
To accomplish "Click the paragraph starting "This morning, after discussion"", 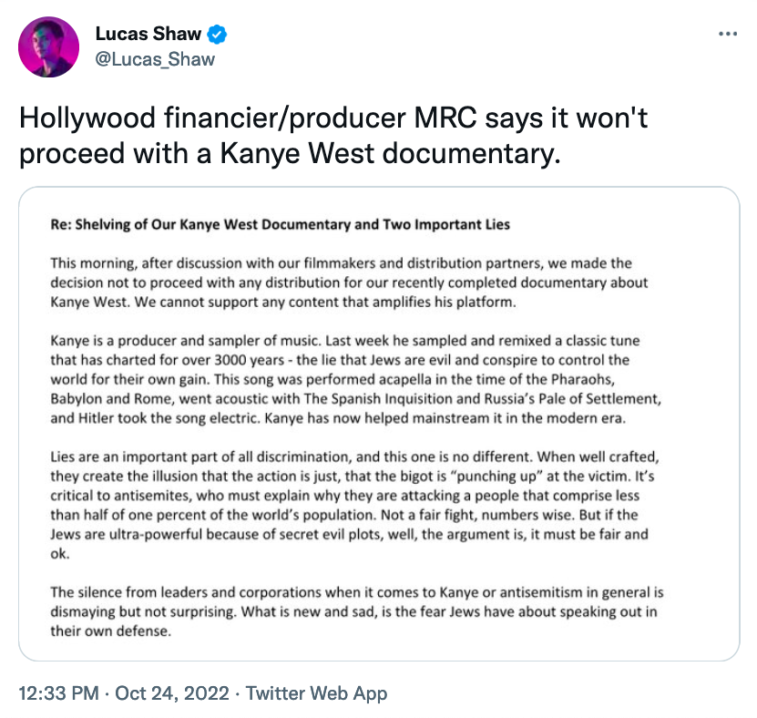I will point(342,281).
